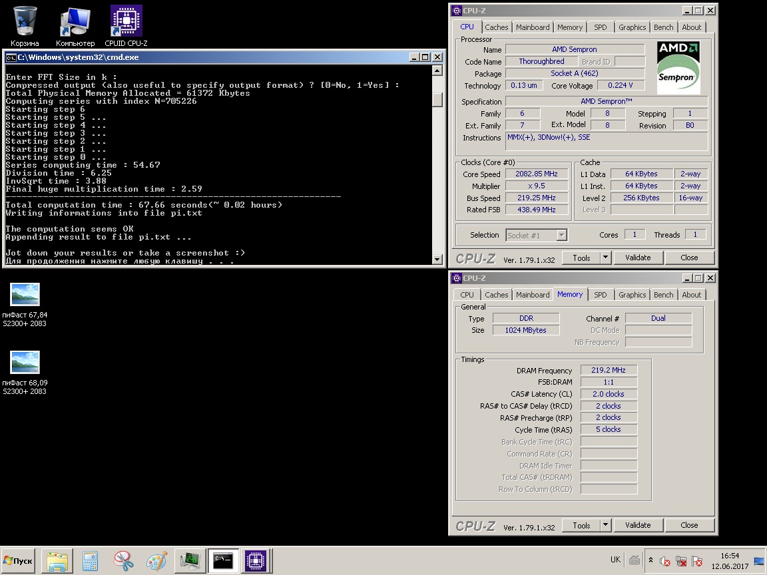Image resolution: width=767 pixels, height=575 pixels.
Task: Select Caches tab in lower CPU-Z window
Action: [497, 295]
